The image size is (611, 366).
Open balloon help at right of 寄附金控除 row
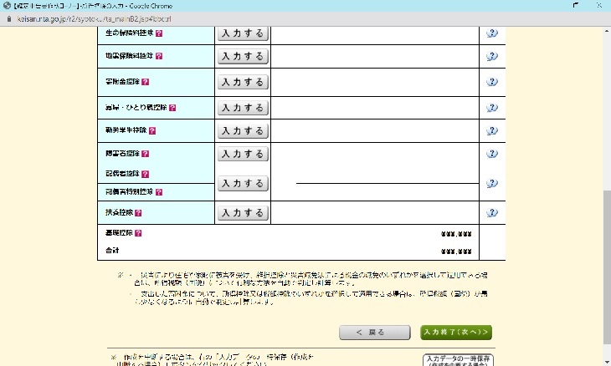click(492, 82)
